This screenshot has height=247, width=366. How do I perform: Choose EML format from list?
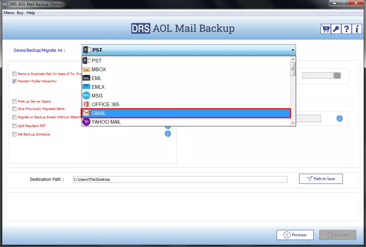coord(186,78)
